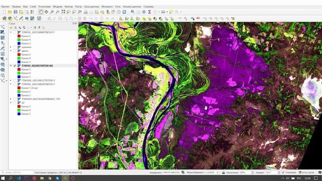Uncheck the T39VVJ_20200709 layer checkbox
This screenshot has width=322, height=181.
click(15, 66)
